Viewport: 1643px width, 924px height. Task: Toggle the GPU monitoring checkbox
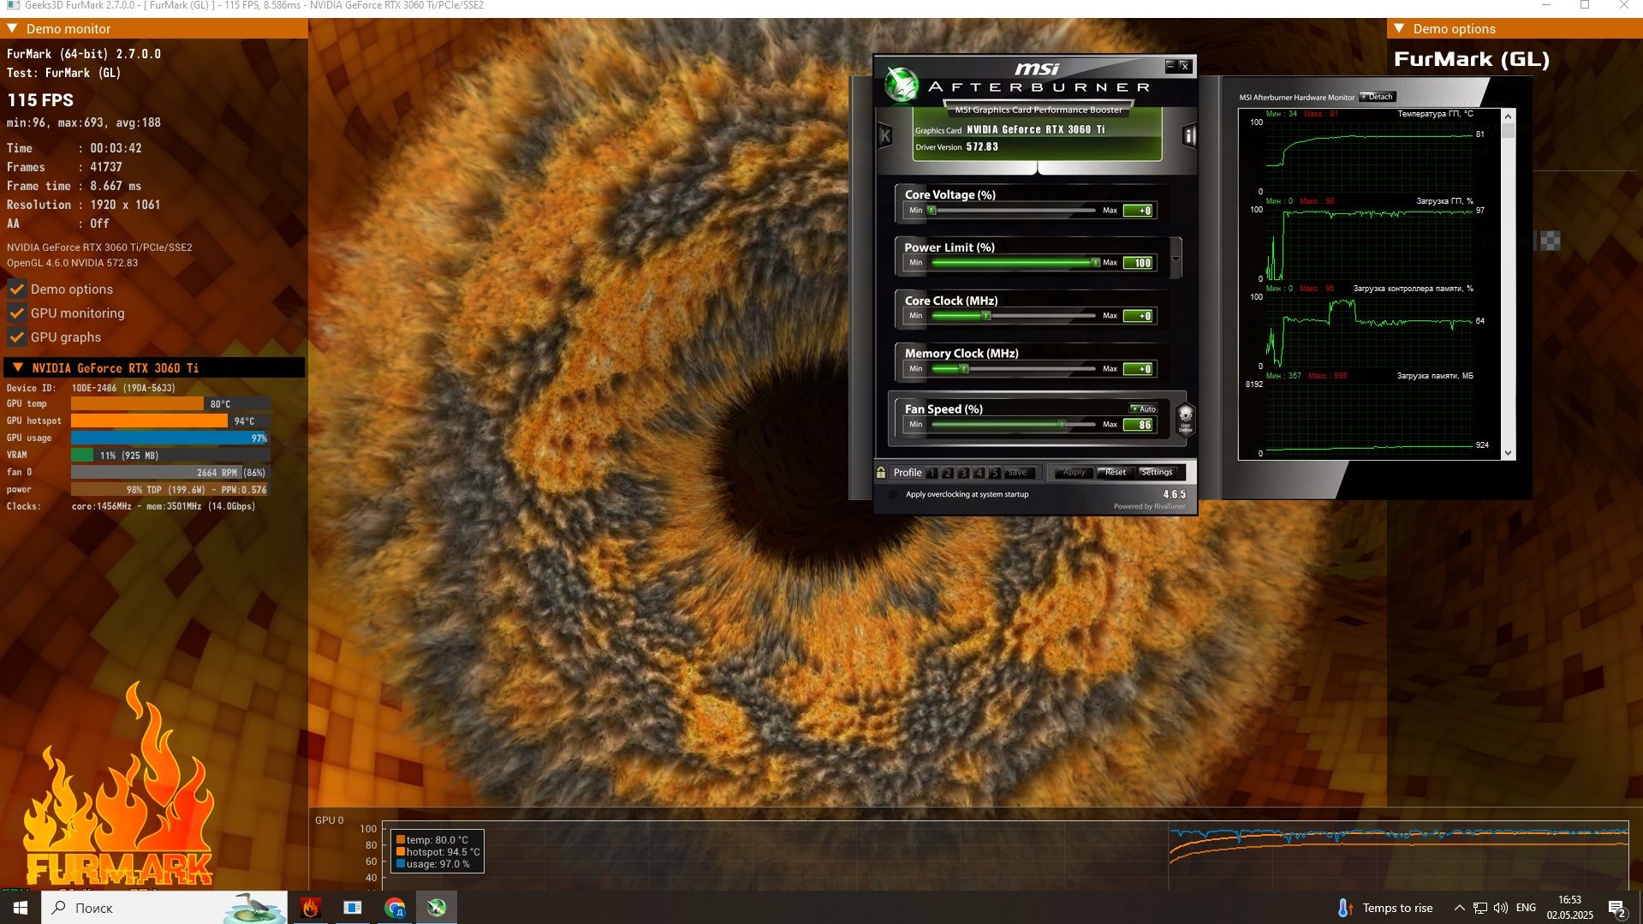(x=16, y=313)
